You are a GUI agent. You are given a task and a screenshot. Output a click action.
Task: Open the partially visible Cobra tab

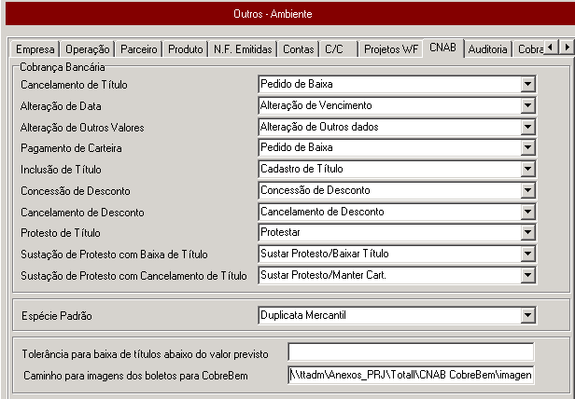click(x=528, y=49)
